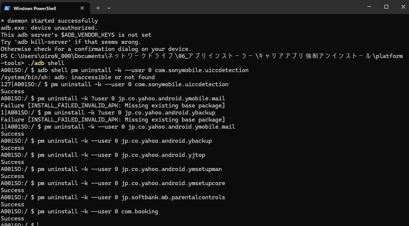
Task: Click the empty title bar area
Action: point(235,7)
